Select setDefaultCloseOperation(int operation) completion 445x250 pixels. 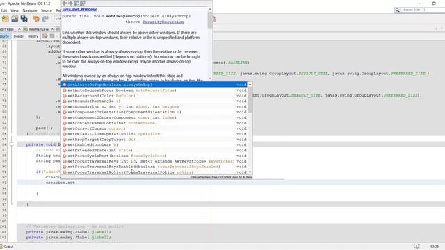[x=154, y=134]
